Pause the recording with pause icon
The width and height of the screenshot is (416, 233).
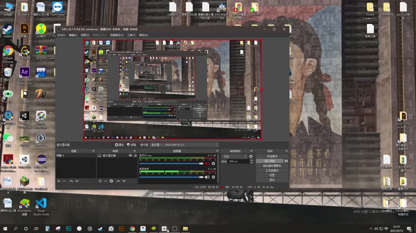tap(286, 161)
